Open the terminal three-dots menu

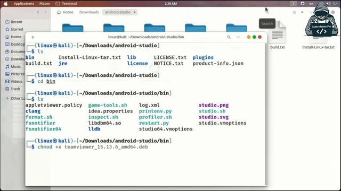pyautogui.click(x=238, y=37)
